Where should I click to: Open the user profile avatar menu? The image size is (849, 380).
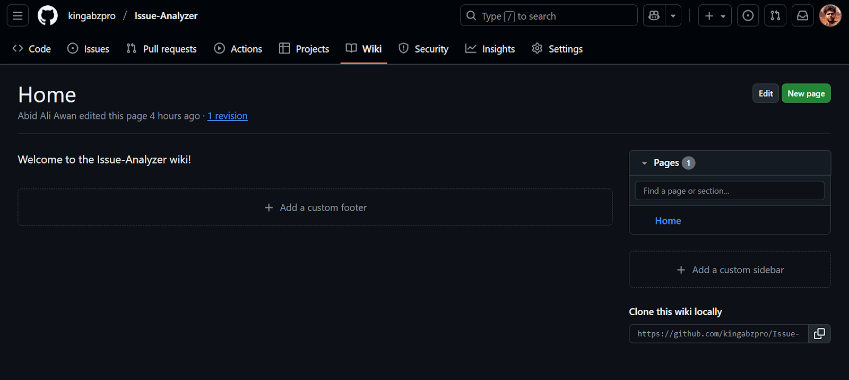pos(830,16)
